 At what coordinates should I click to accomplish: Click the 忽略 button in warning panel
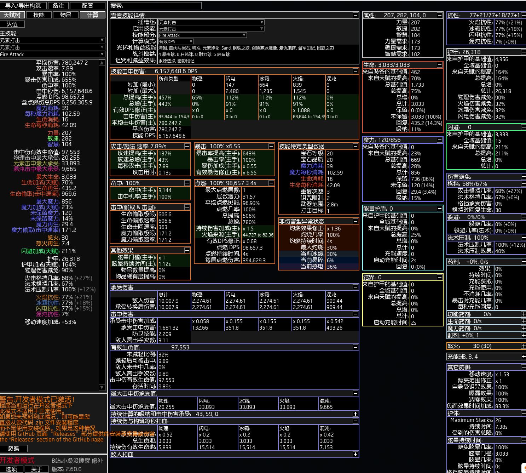[x=13, y=449]
